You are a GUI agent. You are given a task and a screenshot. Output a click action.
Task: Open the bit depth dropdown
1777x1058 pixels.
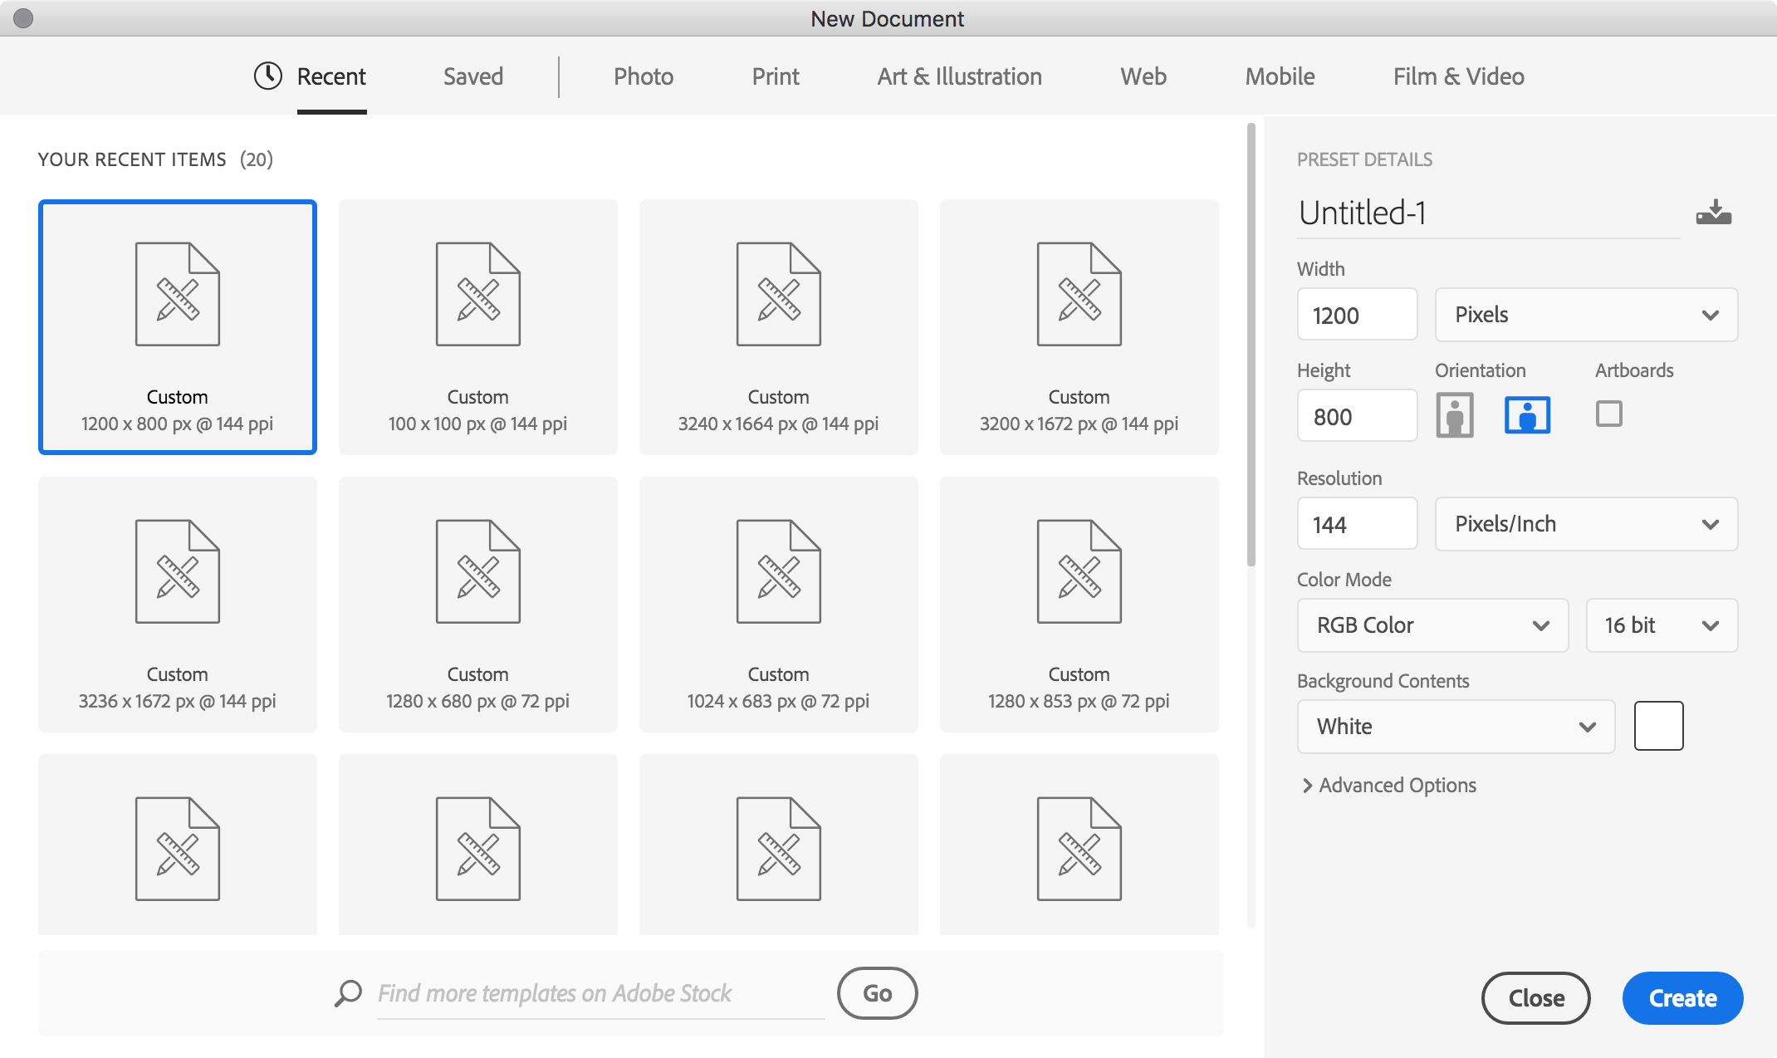point(1657,624)
